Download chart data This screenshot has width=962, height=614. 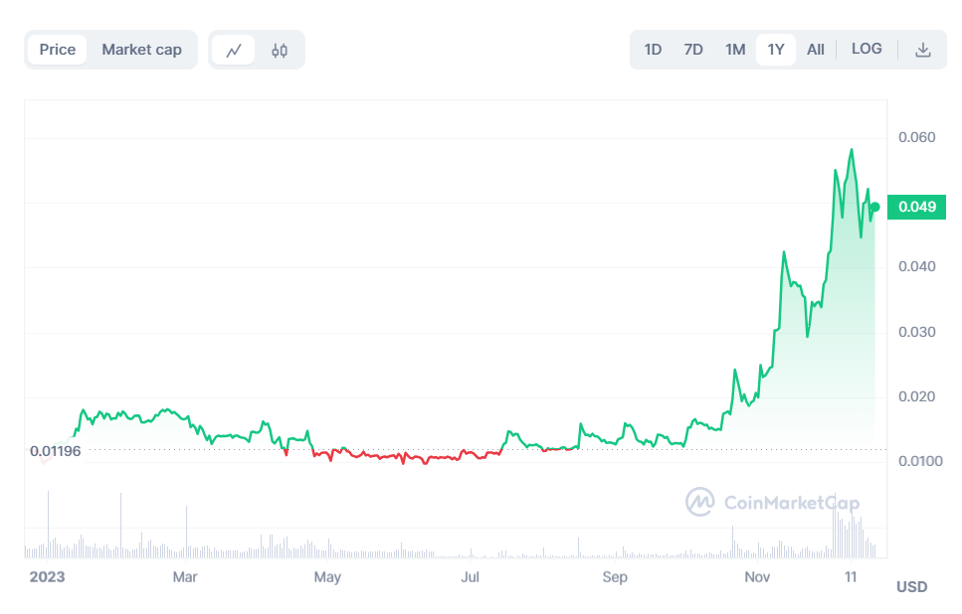tap(923, 50)
